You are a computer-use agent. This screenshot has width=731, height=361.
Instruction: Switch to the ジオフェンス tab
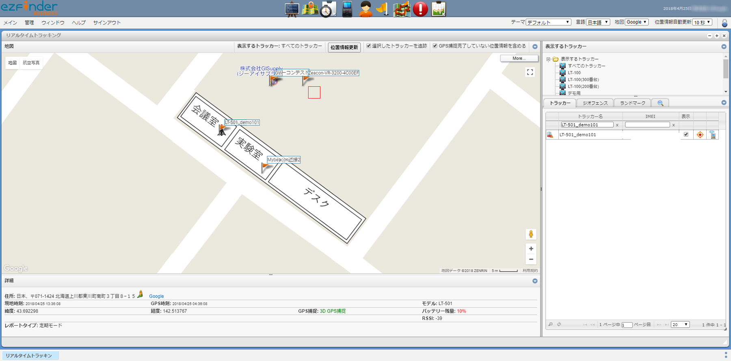click(595, 103)
